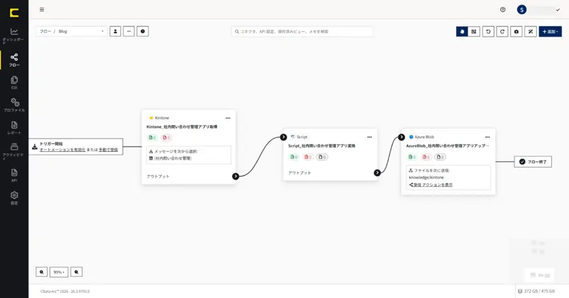Click the user/person icon button

tap(116, 31)
